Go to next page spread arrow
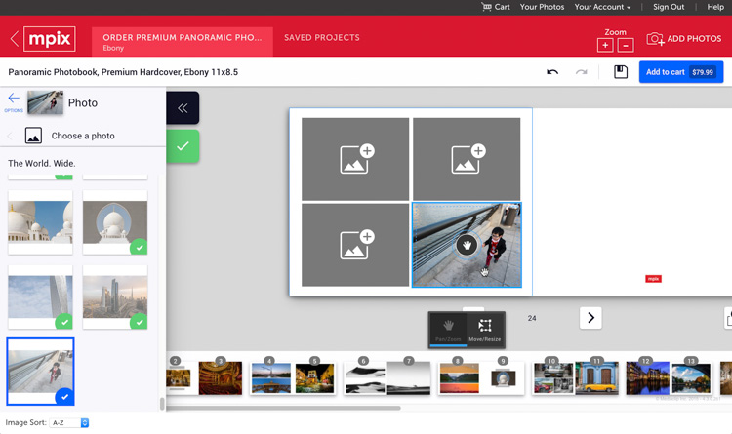The image size is (732, 434). click(590, 318)
